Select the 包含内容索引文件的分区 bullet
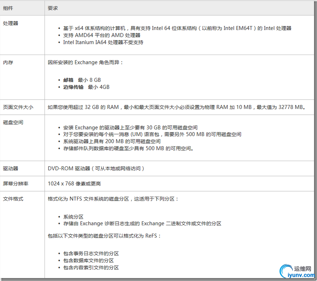This screenshot has height=281, width=317. (91, 268)
